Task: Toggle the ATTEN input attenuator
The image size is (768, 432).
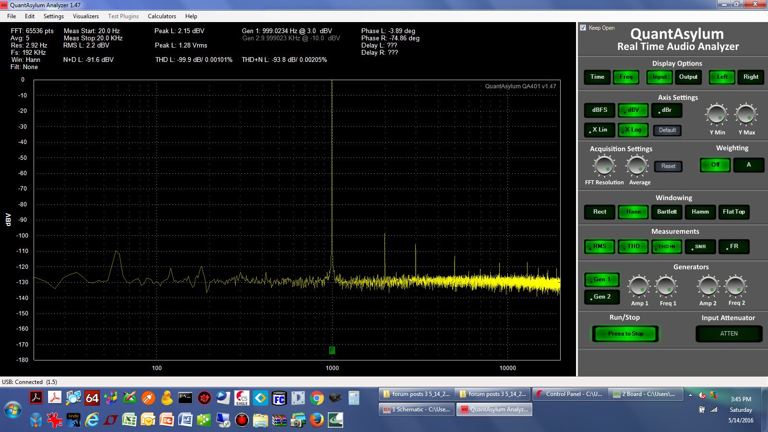Action: click(729, 334)
